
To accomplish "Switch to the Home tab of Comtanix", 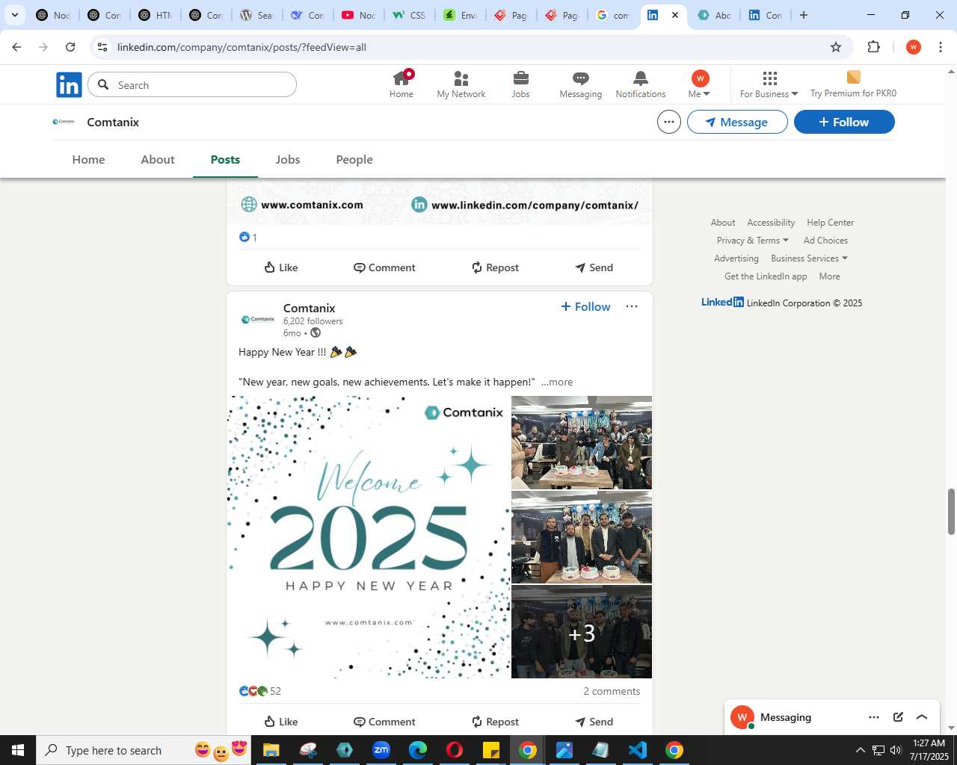I will click(x=89, y=159).
